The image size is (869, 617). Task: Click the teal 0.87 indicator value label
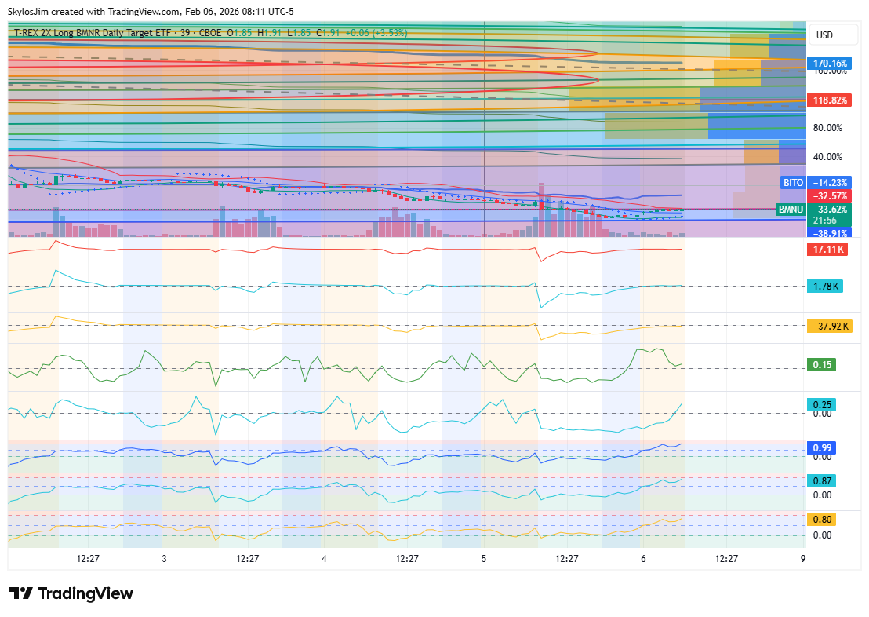coord(823,480)
